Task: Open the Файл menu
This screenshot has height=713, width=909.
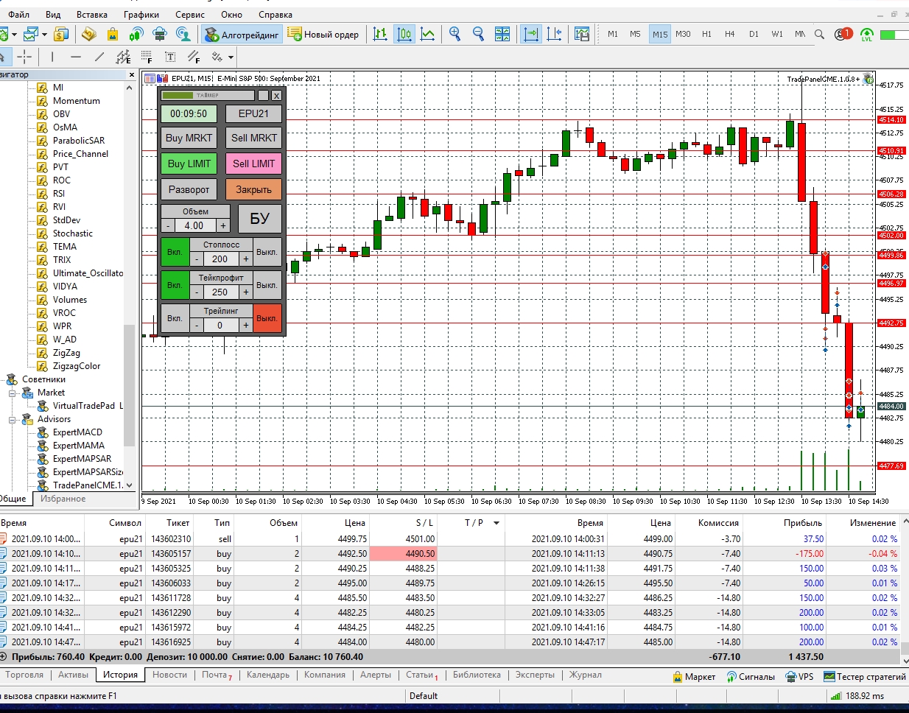Action: [x=19, y=14]
